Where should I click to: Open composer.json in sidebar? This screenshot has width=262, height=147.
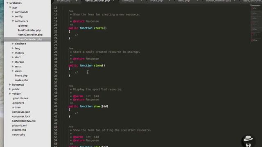pyautogui.click(x=21, y=112)
